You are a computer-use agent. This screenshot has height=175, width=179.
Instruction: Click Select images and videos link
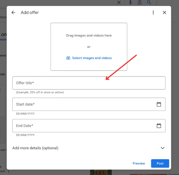click(92, 58)
